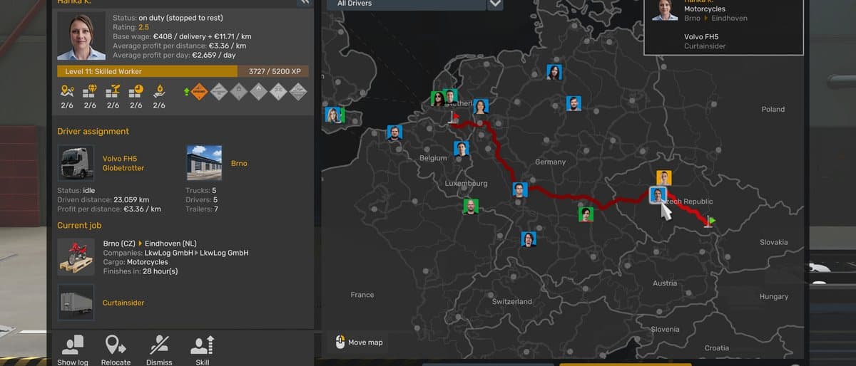The height and width of the screenshot is (366, 856).
Task: Click the level XP progress bar
Action: pos(183,71)
